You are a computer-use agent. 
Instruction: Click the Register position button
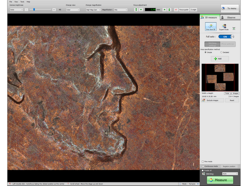[229, 166]
